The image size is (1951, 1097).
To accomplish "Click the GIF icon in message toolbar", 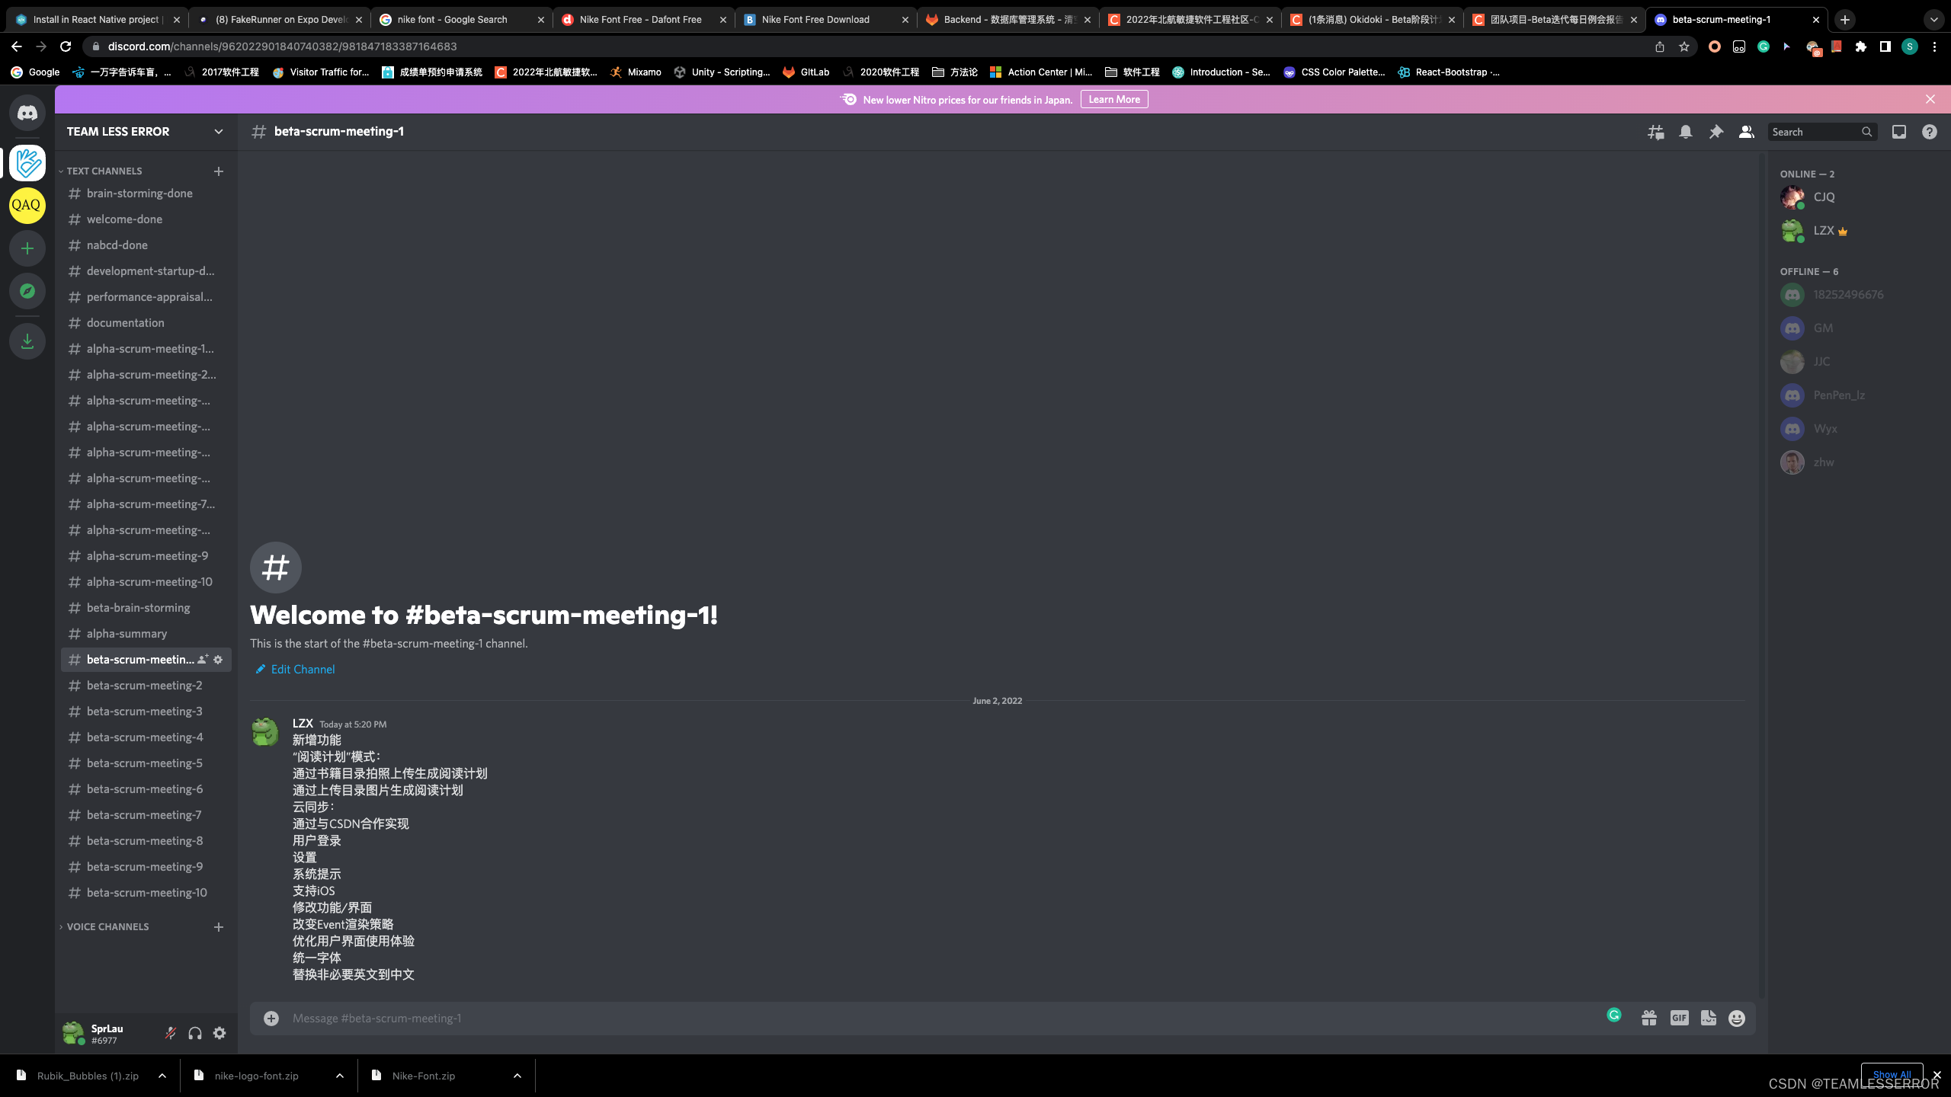I will (1679, 1018).
